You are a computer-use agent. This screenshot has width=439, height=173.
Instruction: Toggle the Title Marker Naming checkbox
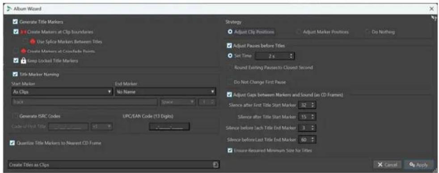pyautogui.click(x=15, y=74)
